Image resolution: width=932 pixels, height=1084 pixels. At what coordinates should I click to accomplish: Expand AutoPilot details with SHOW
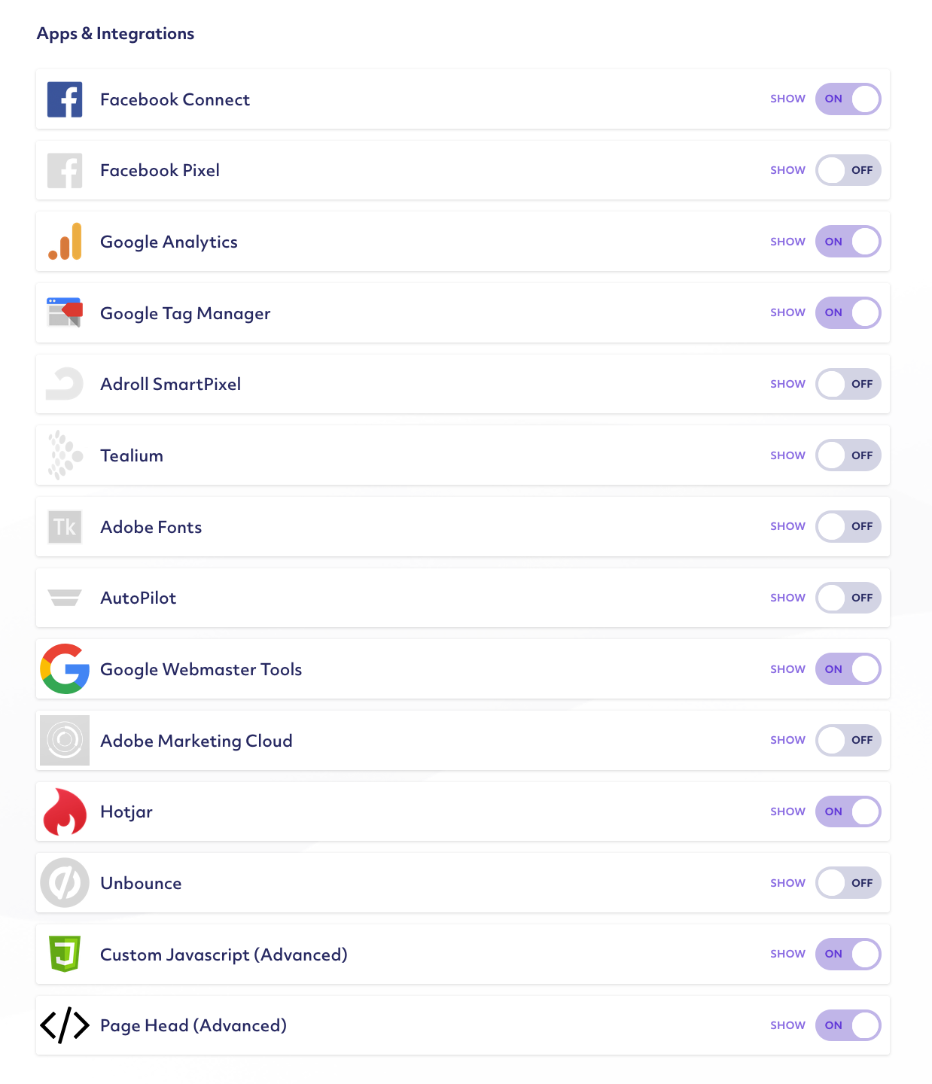coord(787,598)
